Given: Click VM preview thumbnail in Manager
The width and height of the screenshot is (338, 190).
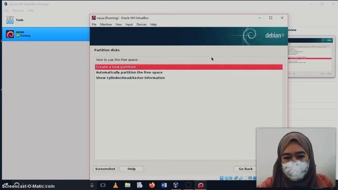Looking at the screenshot, I should (x=312, y=57).
